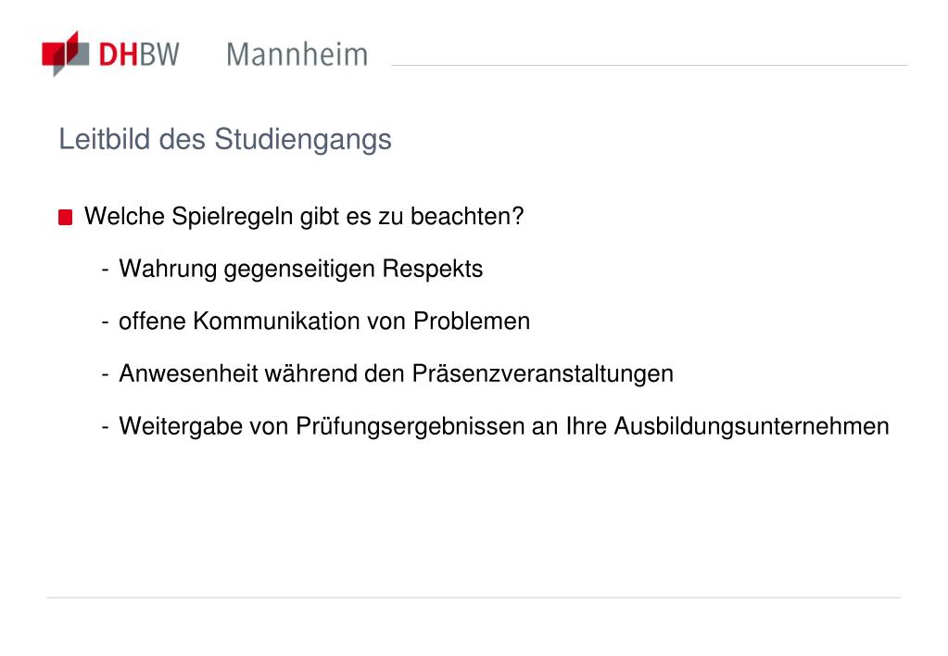This screenshot has height=656, width=948.
Task: Click the Wahrung gegenseitigen Respekts line
Action: tap(300, 270)
